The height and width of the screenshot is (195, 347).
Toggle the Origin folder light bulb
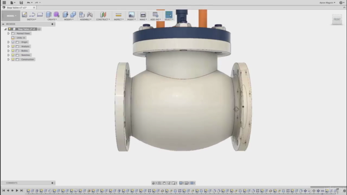click(13, 42)
